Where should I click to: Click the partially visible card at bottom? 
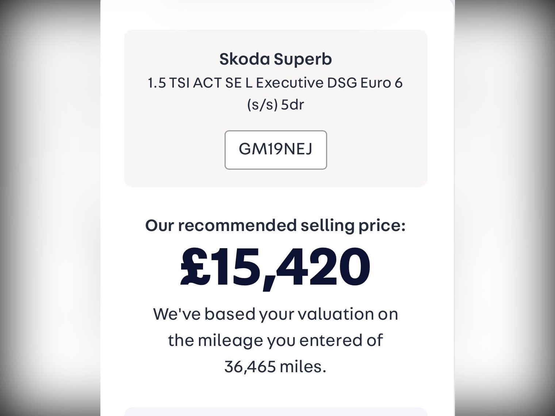276,412
